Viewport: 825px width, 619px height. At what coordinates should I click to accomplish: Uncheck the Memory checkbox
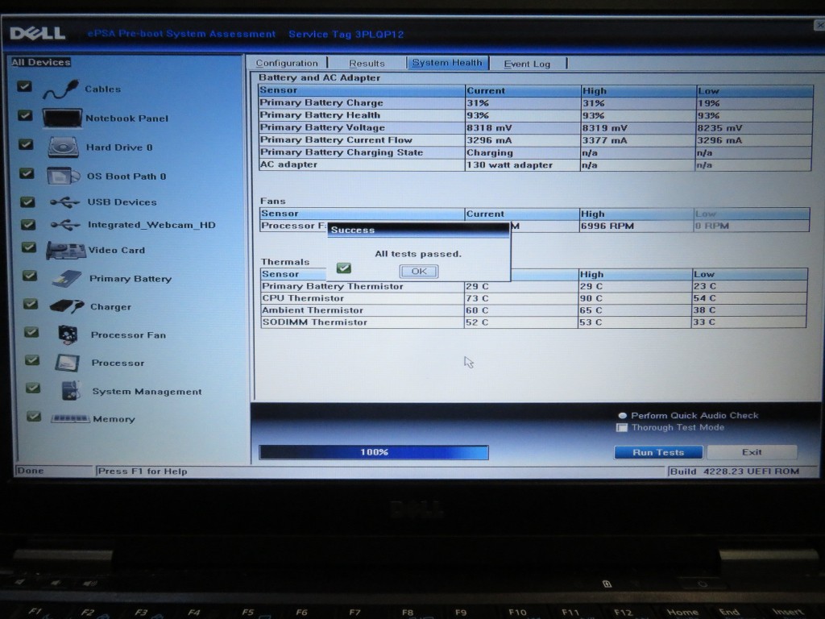click(x=34, y=417)
